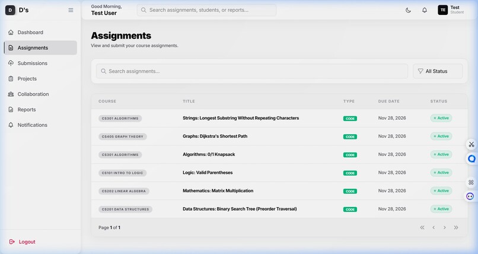Go to Submissions page
The width and height of the screenshot is (478, 254).
40,63
